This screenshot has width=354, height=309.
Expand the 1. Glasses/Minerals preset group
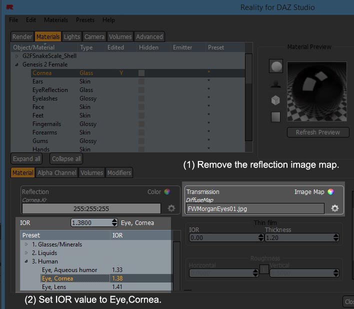[x=26, y=244]
